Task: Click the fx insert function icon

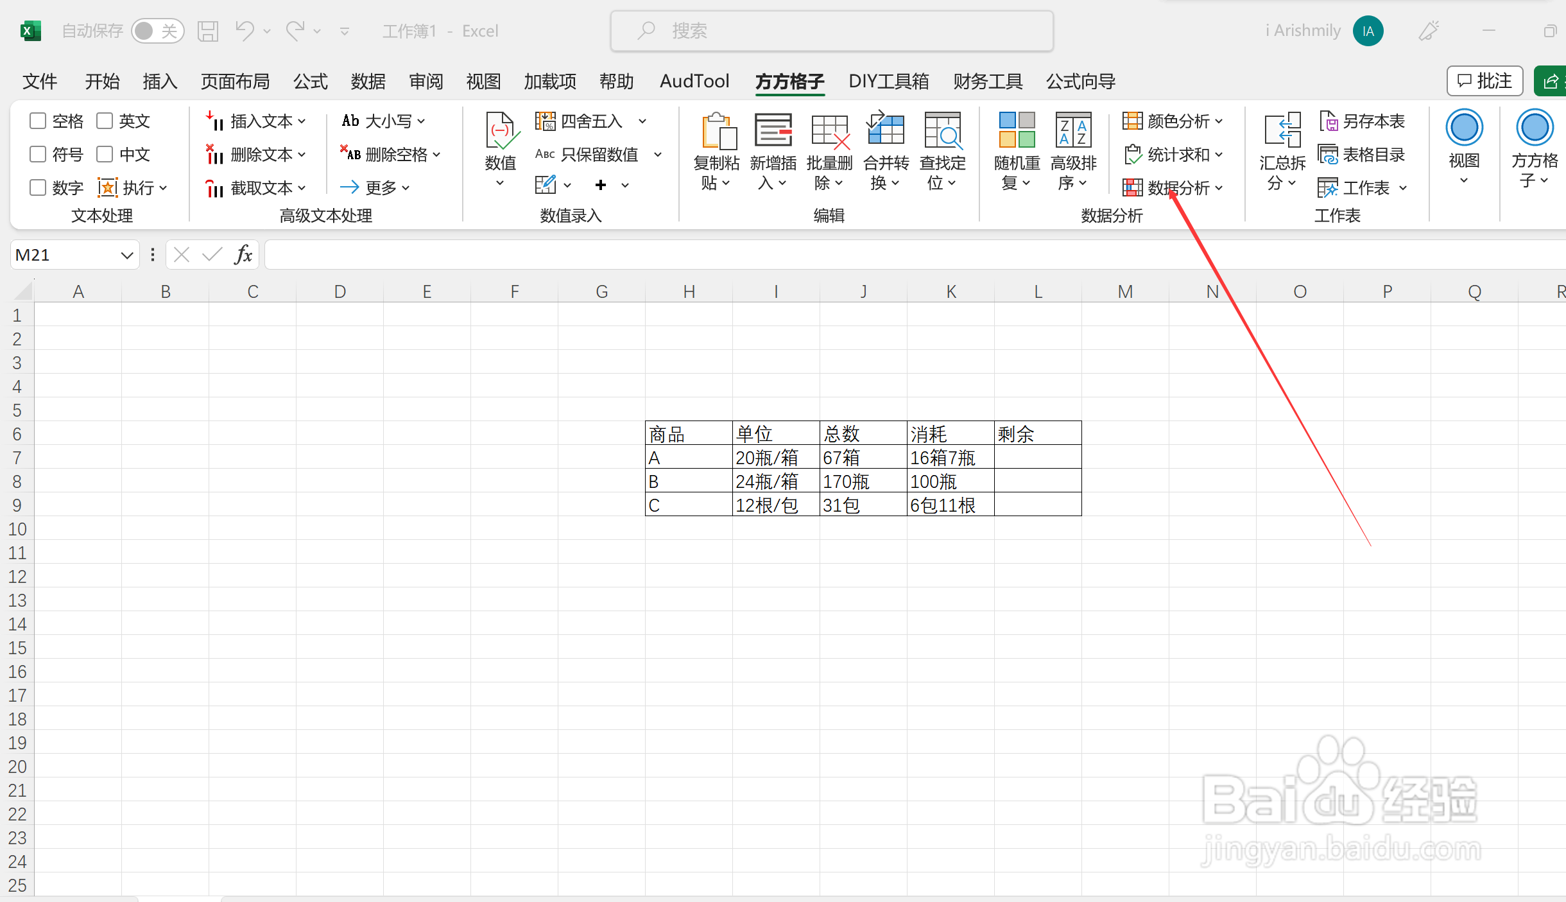Action: pyautogui.click(x=243, y=255)
